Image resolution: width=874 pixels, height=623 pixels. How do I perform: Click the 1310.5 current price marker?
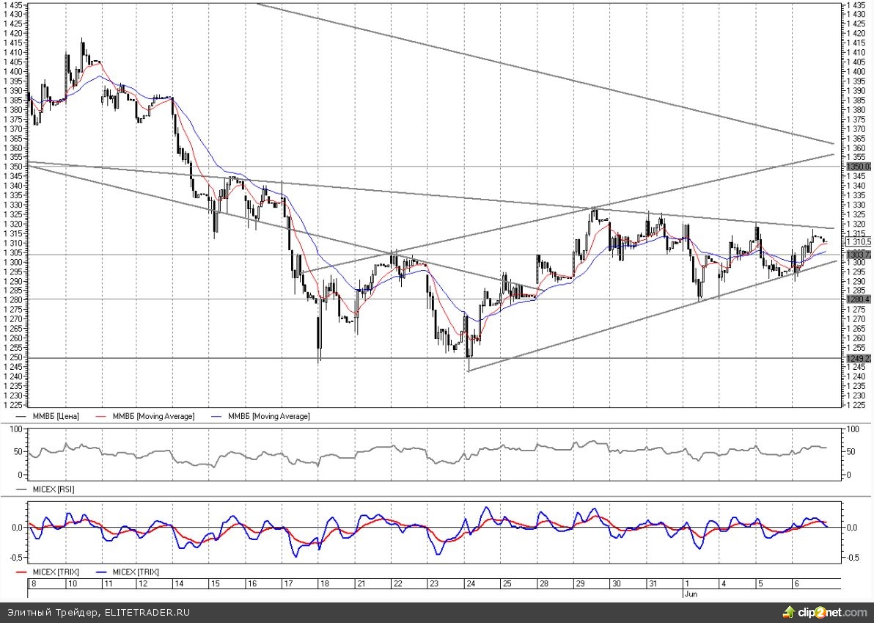[857, 242]
